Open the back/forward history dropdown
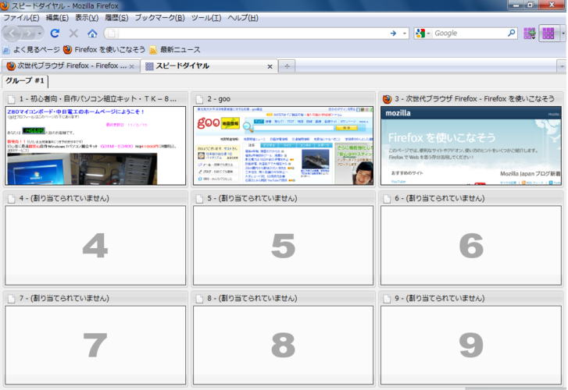Image resolution: width=568 pixels, height=390 pixels. pos(40,34)
